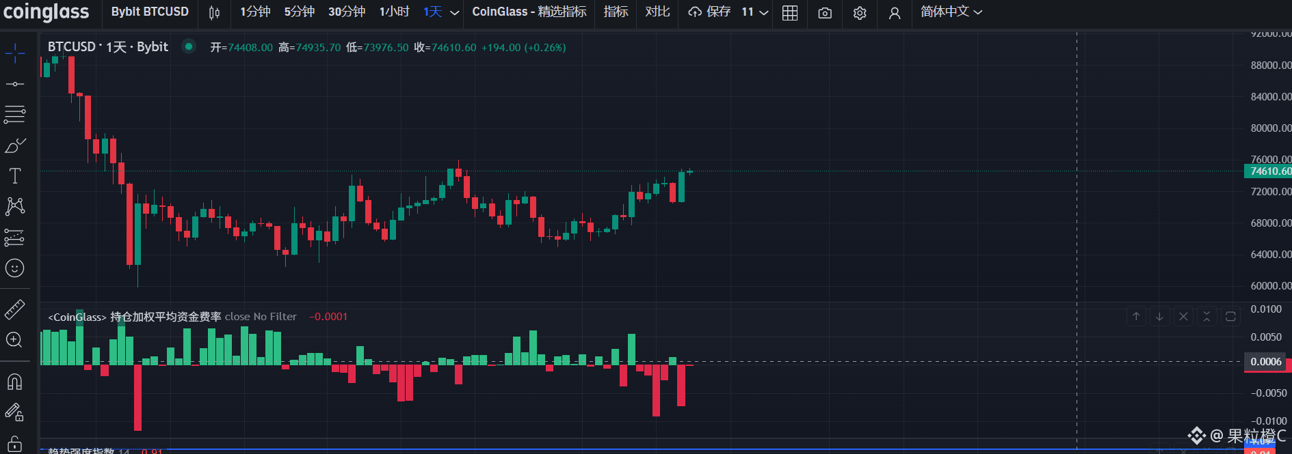Select the forecast and position measuring tool
The height and width of the screenshot is (454, 1292).
tap(14, 237)
